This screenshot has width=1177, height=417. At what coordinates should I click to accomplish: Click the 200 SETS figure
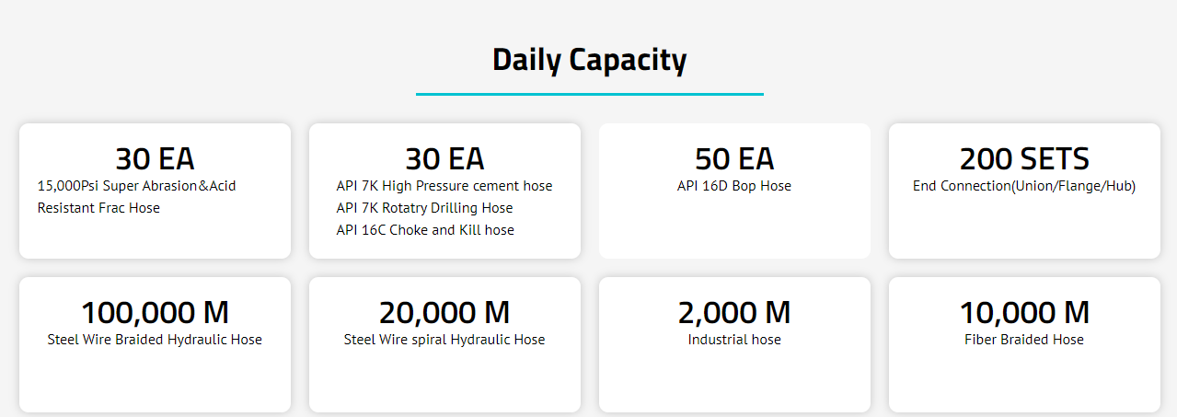pyautogui.click(x=1024, y=159)
